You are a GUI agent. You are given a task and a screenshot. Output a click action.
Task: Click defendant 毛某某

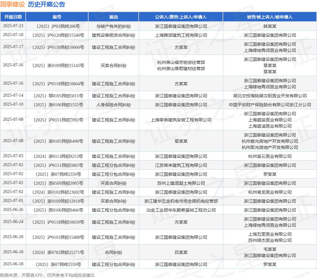[x=270, y=249]
